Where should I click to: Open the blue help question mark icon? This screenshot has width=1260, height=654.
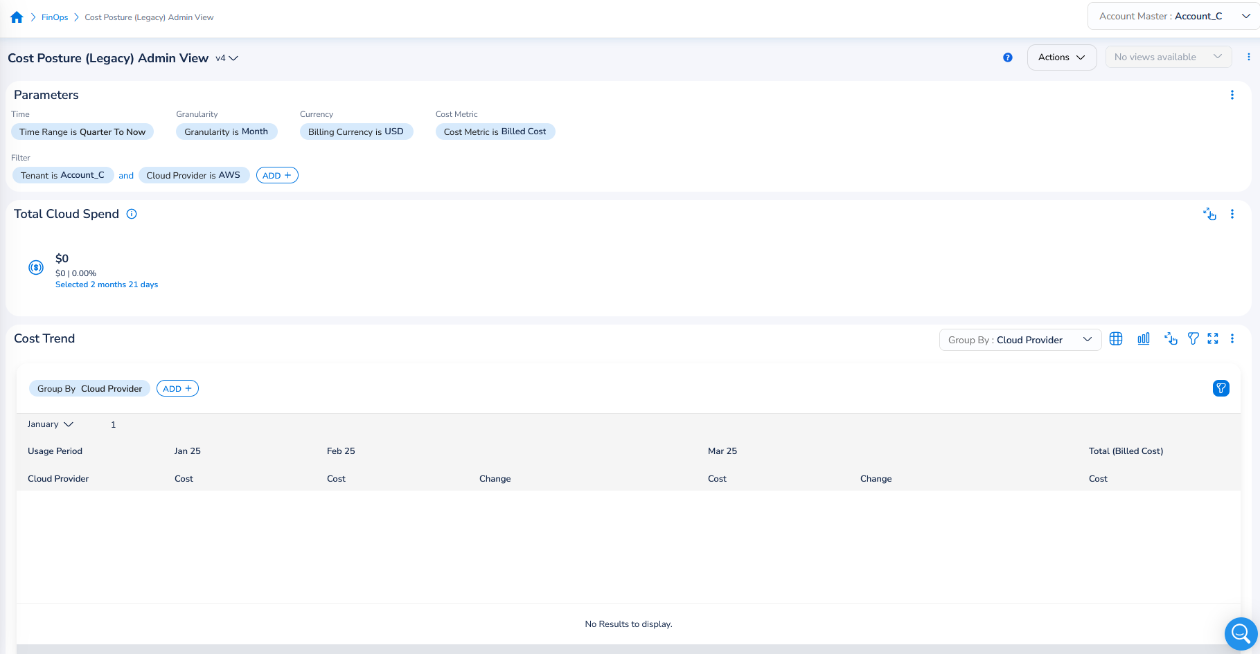click(x=1008, y=57)
